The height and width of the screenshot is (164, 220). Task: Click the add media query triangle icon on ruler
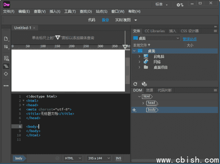click(x=125, y=47)
